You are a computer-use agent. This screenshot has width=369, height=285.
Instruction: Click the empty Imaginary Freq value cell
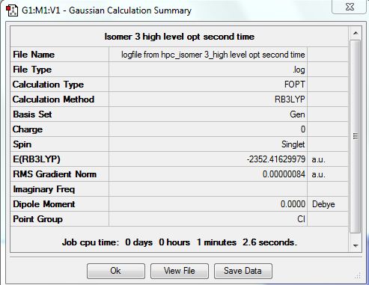pos(208,189)
